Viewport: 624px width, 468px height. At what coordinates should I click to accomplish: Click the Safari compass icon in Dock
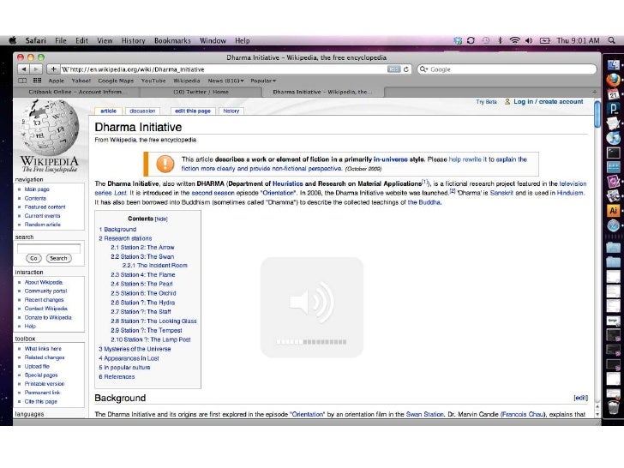click(613, 225)
